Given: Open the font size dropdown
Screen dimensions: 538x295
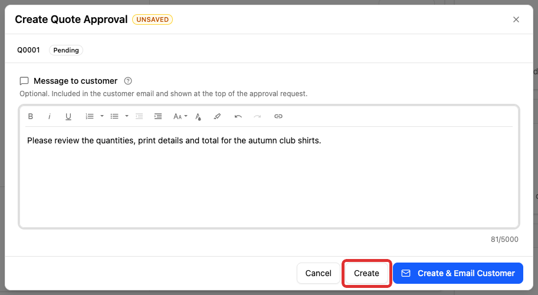Looking at the screenshot, I should point(180,116).
